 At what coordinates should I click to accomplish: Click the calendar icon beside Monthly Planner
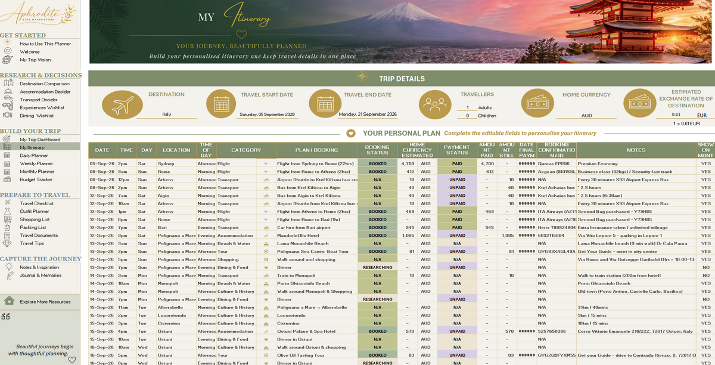[x=7, y=171]
